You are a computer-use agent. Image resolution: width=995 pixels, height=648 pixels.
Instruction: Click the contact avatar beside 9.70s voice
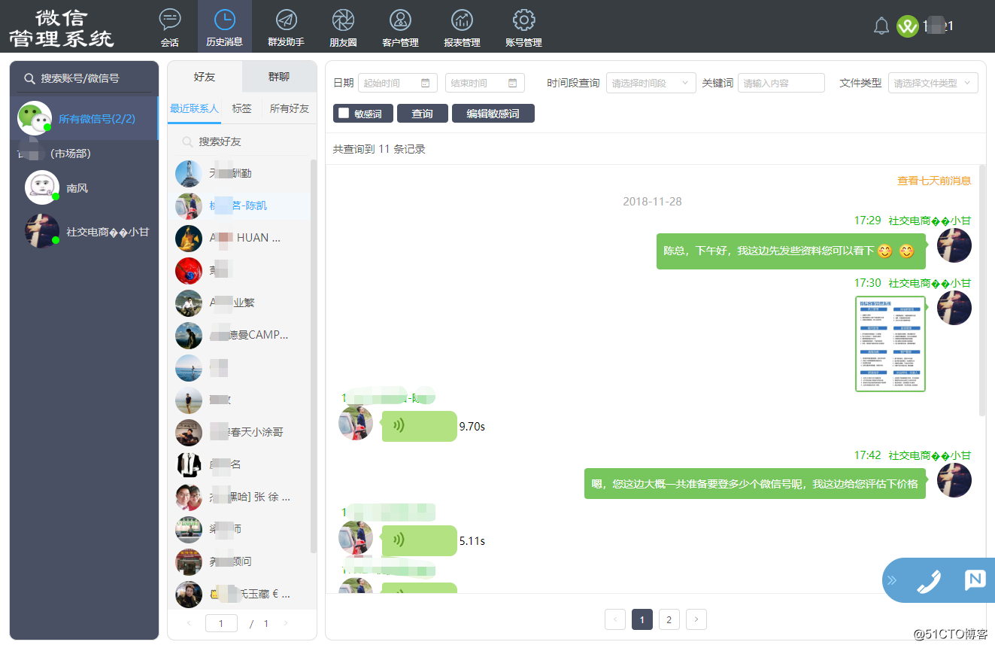pos(356,422)
